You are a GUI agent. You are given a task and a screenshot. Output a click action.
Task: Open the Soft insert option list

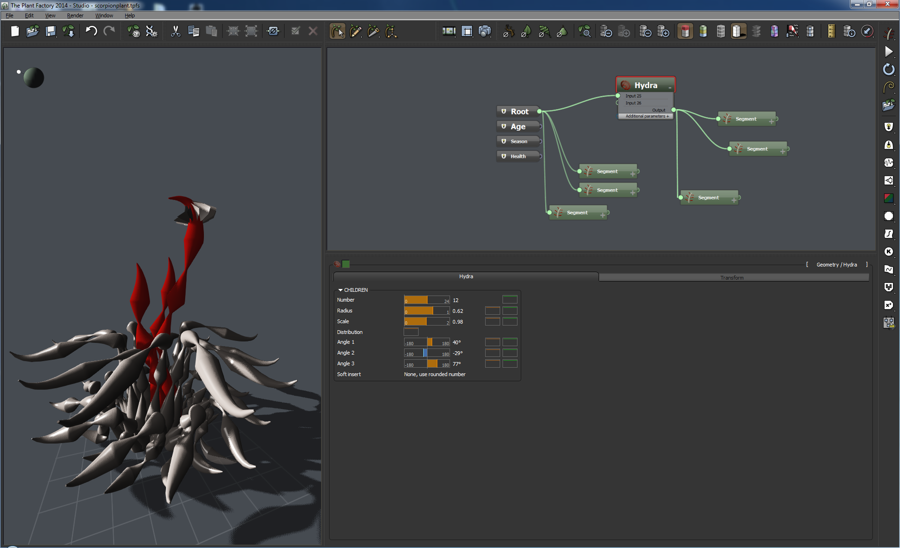tap(435, 374)
